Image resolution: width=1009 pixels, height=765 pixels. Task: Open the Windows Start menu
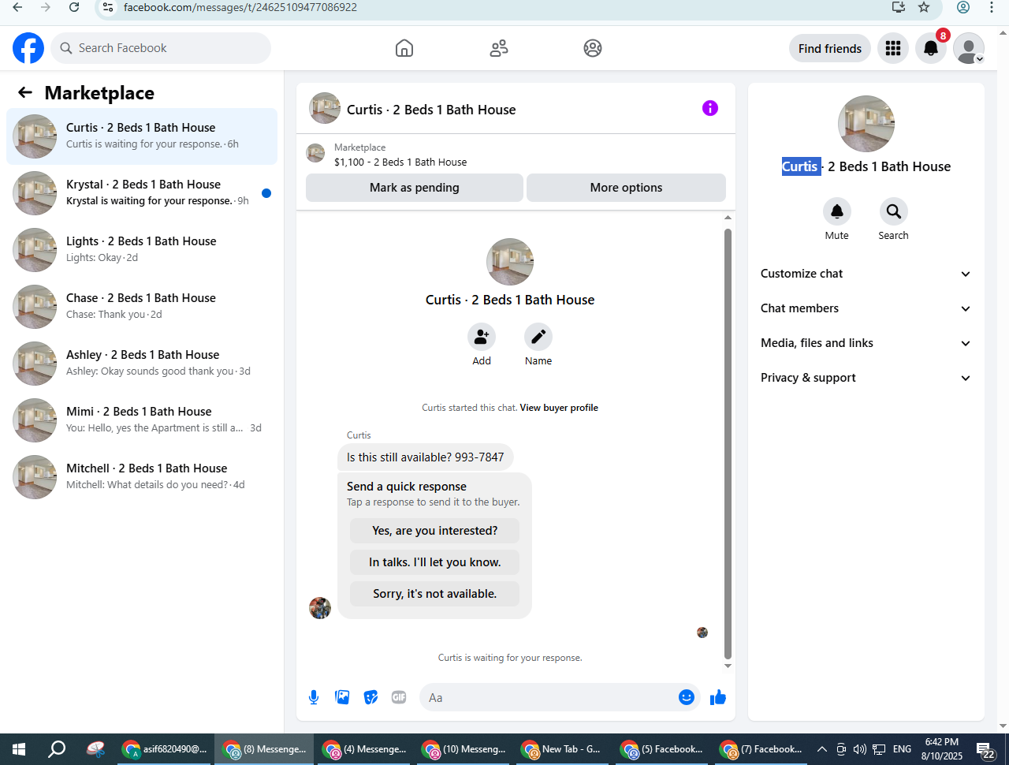(19, 749)
